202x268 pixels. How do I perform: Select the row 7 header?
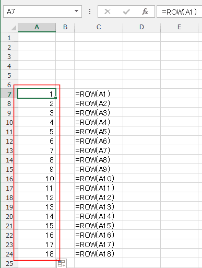[9, 94]
